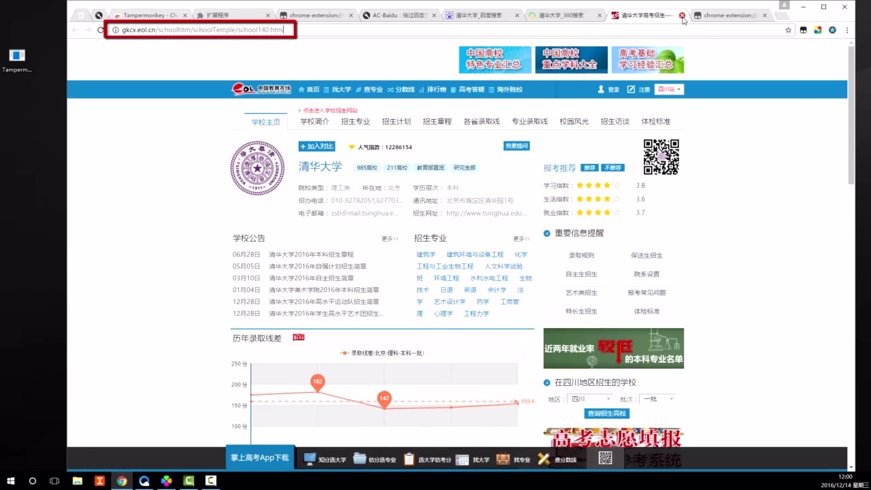
Task: Click the 找专业 briefcase icon
Action: point(504,459)
